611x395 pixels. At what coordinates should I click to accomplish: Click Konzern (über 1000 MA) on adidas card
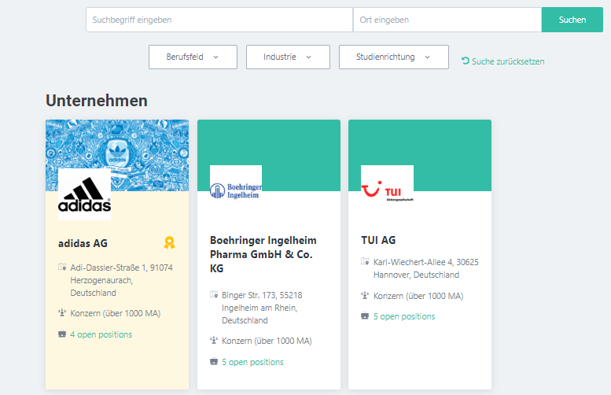pyautogui.click(x=116, y=313)
